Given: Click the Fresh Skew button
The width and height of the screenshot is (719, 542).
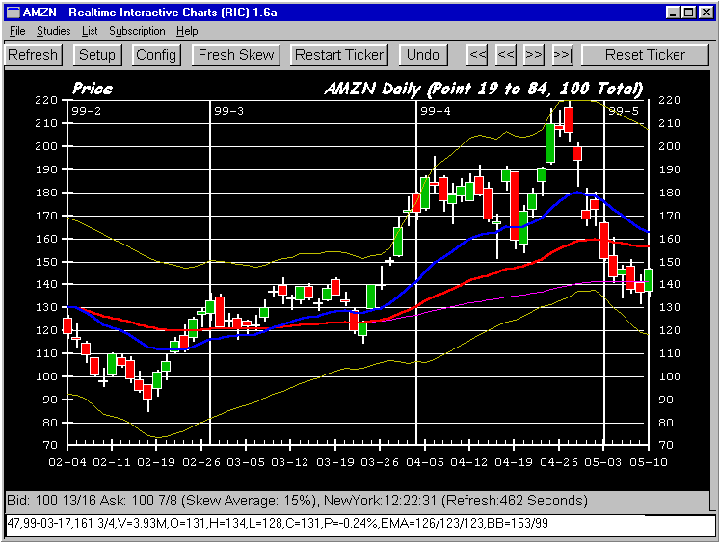Looking at the screenshot, I should click(236, 55).
